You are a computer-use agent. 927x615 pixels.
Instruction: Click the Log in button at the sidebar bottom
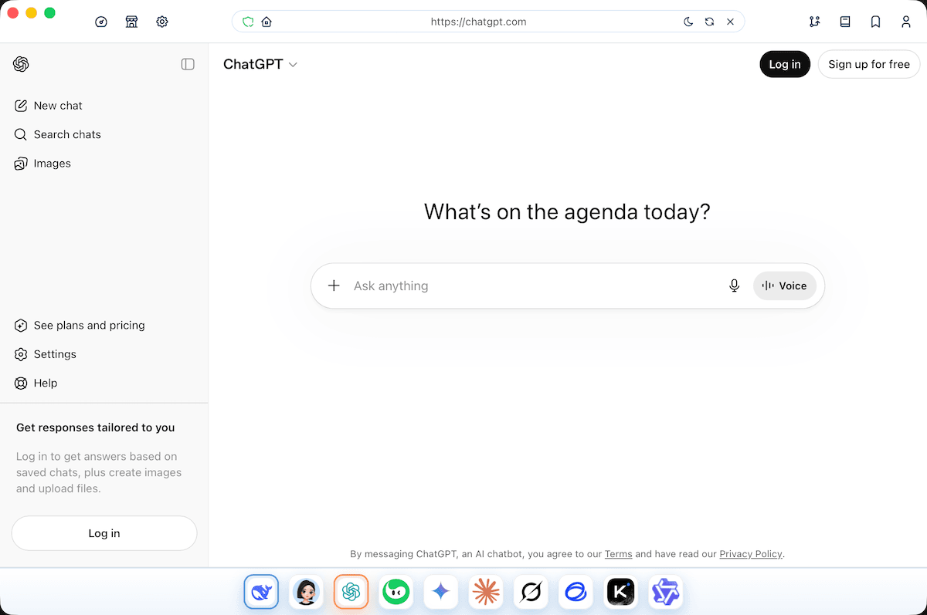(104, 533)
